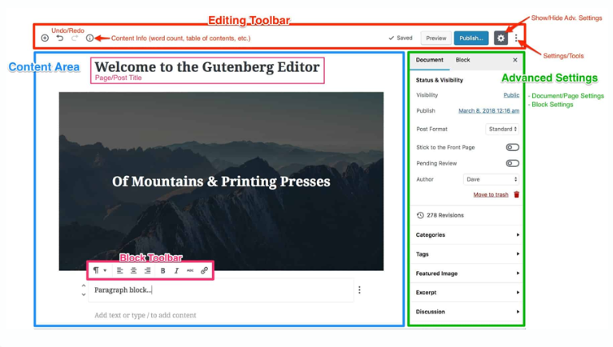Image resolution: width=613 pixels, height=347 pixels.
Task: Click into the Paragraph block text
Action: (221, 290)
